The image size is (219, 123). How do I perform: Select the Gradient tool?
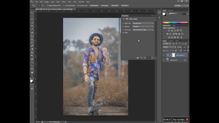click(32, 49)
